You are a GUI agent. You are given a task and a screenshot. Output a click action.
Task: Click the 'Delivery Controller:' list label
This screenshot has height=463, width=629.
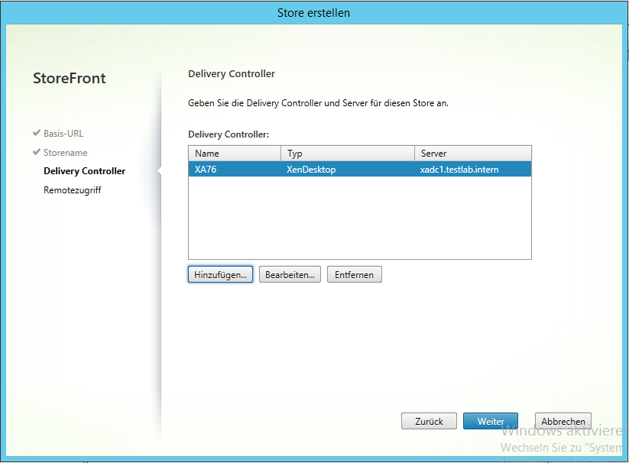coord(229,134)
